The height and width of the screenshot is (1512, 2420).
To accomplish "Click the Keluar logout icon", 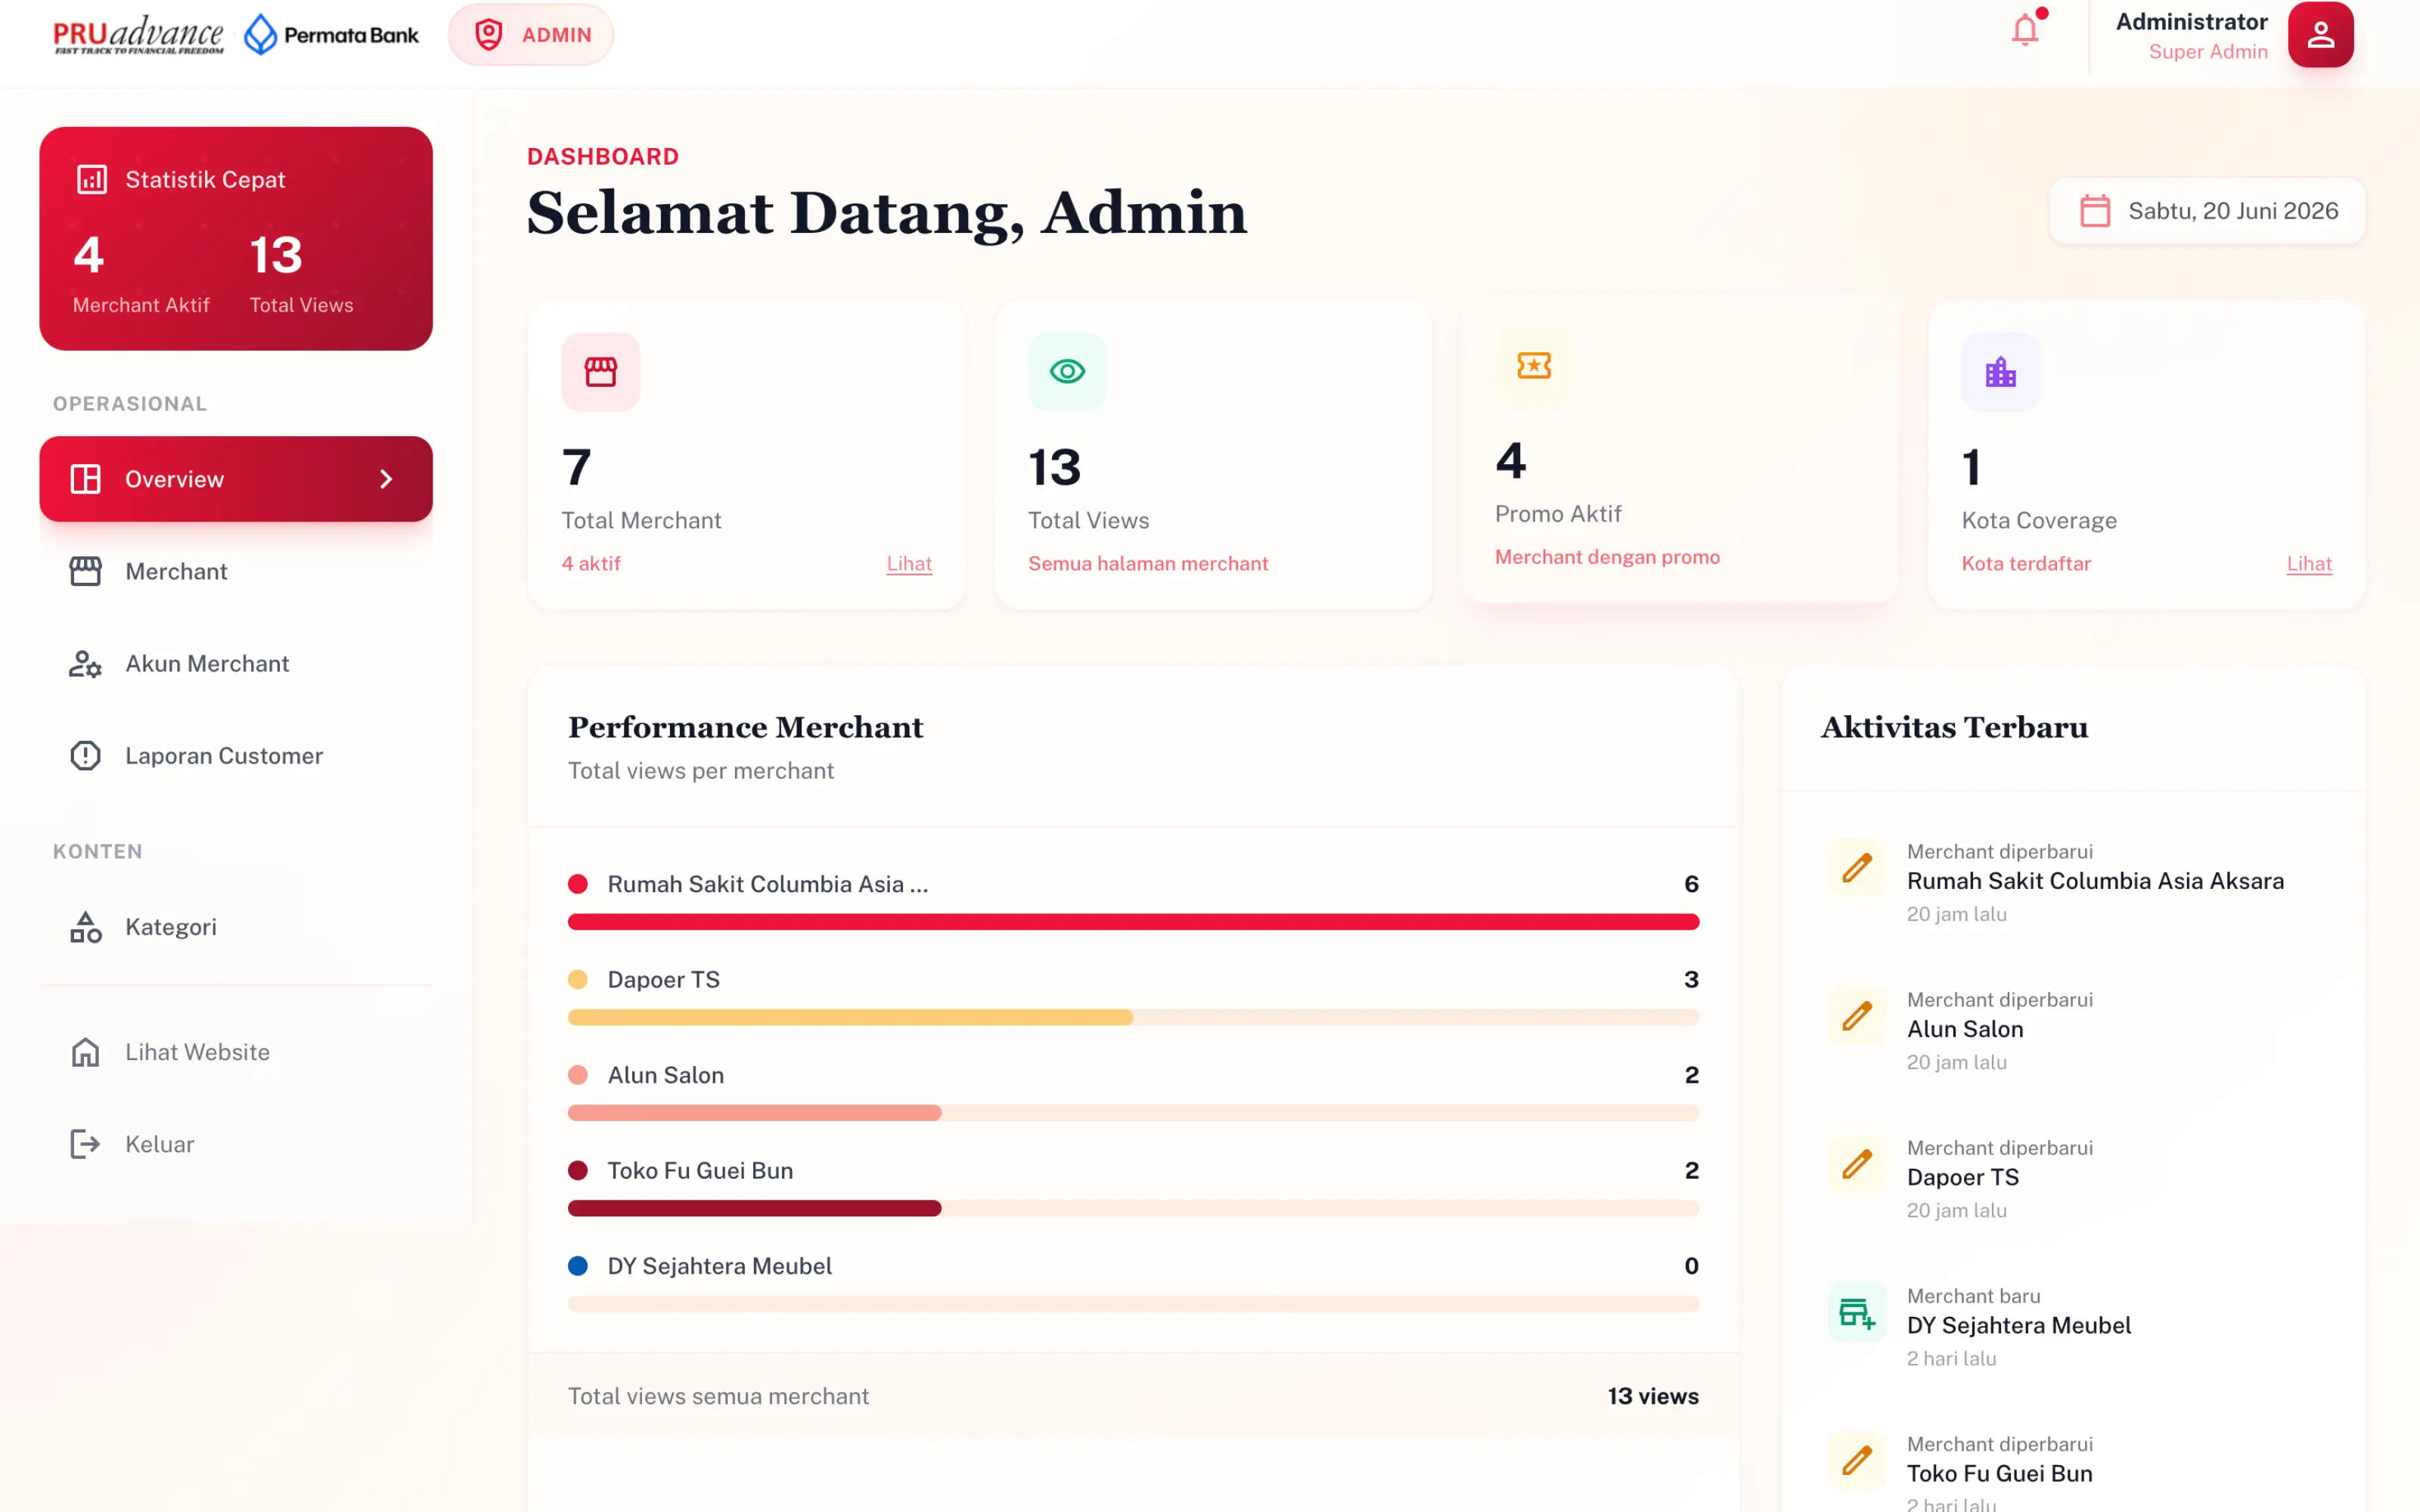I will 86,1144.
